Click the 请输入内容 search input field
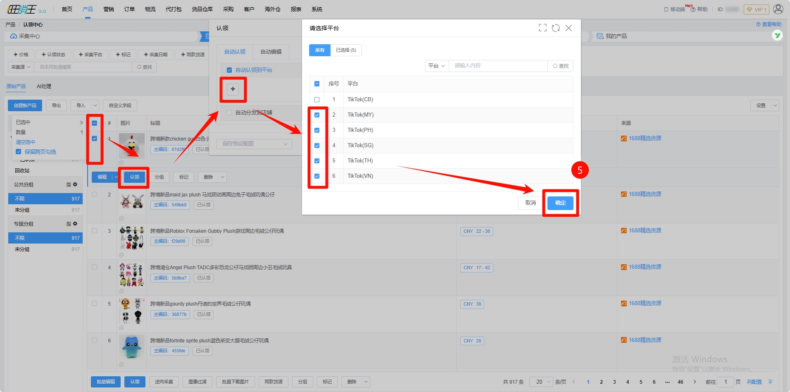Viewport: 790px width, 392px height. click(498, 66)
